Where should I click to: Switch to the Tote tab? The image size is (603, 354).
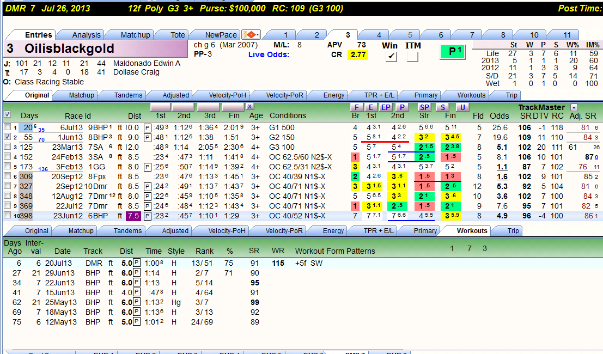178,35
